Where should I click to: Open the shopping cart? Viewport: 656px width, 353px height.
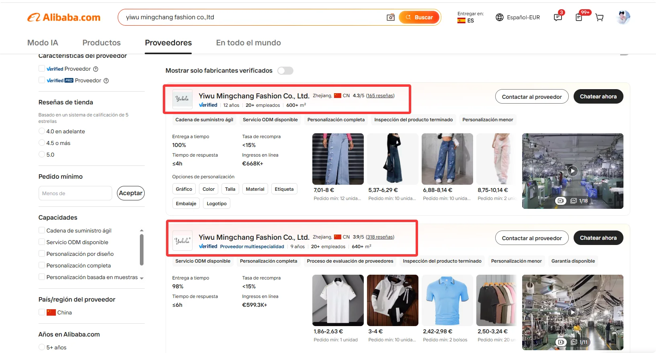point(599,17)
